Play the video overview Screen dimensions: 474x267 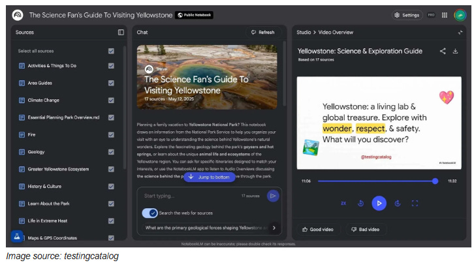point(379,203)
